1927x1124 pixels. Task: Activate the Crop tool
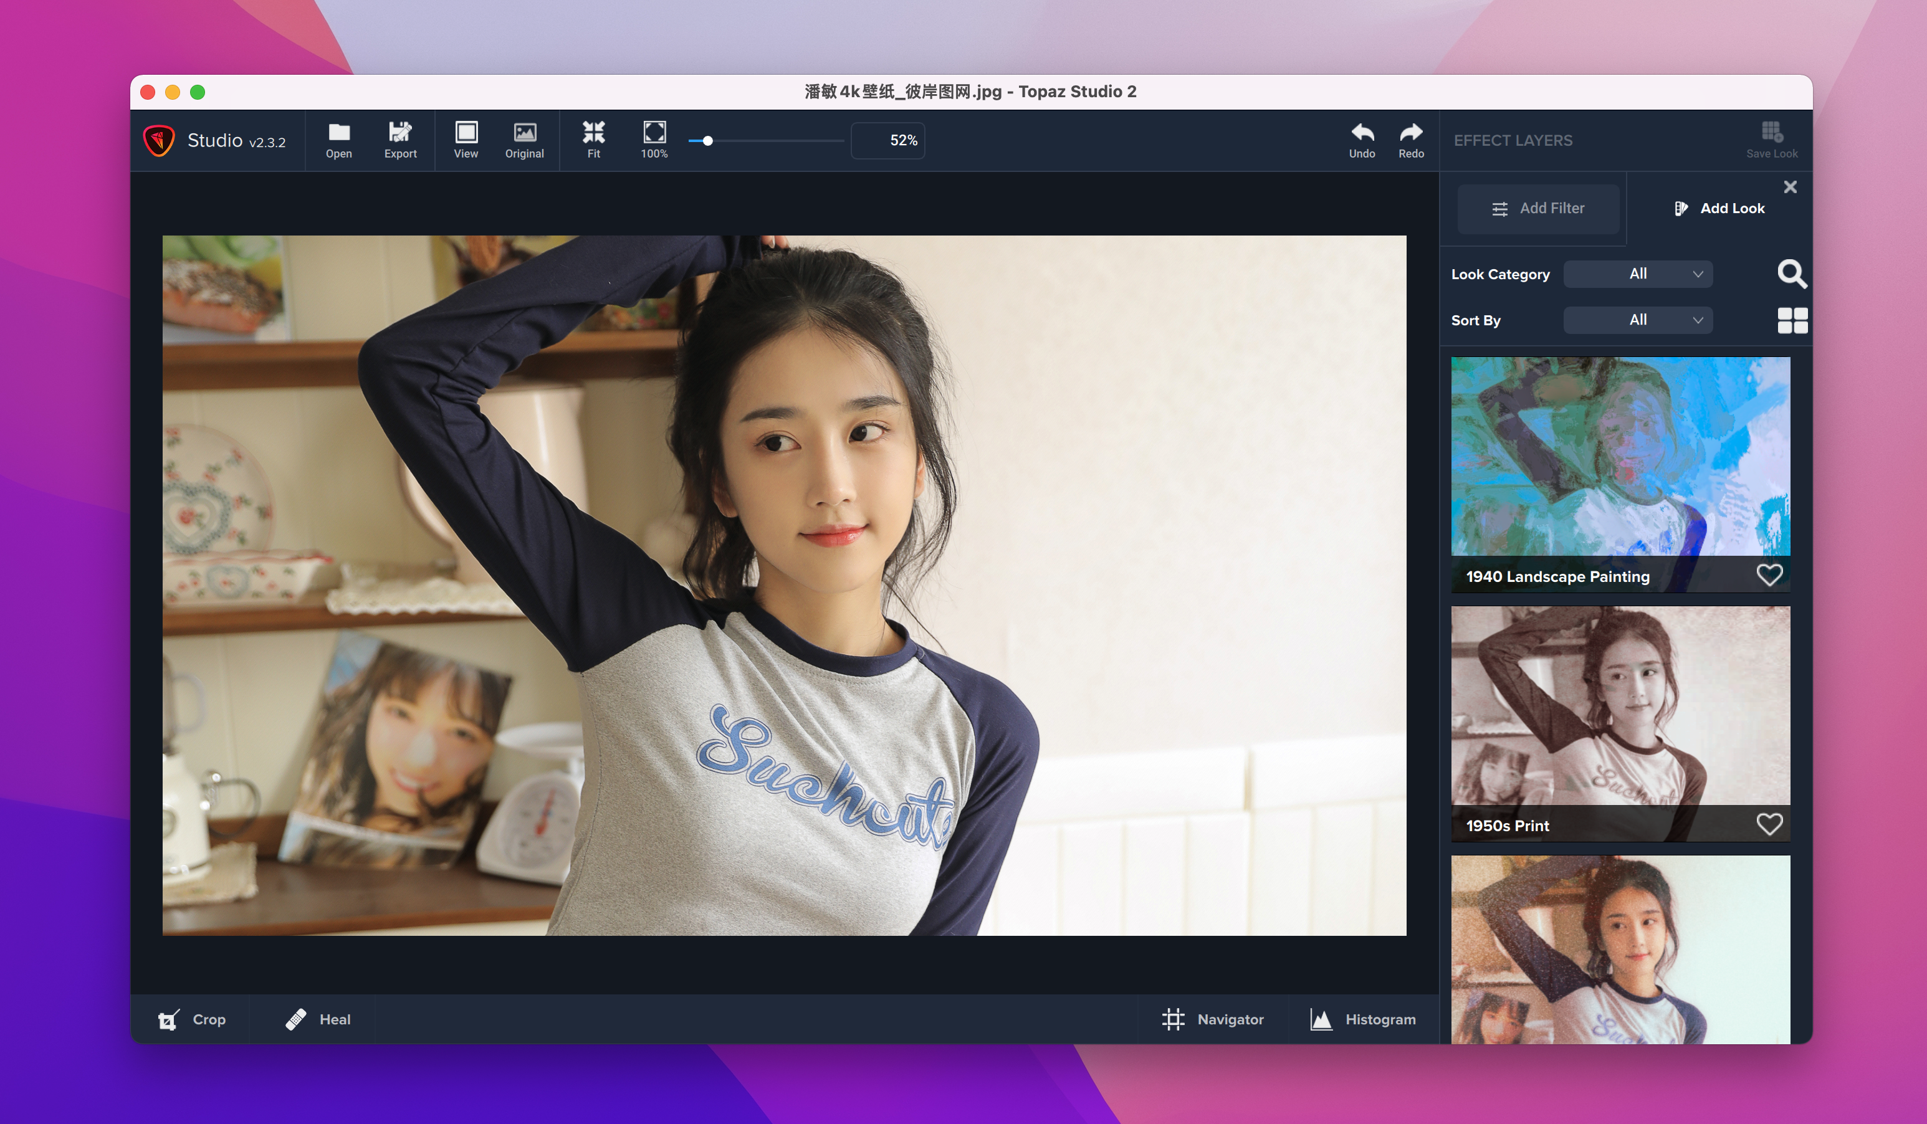click(x=192, y=1019)
